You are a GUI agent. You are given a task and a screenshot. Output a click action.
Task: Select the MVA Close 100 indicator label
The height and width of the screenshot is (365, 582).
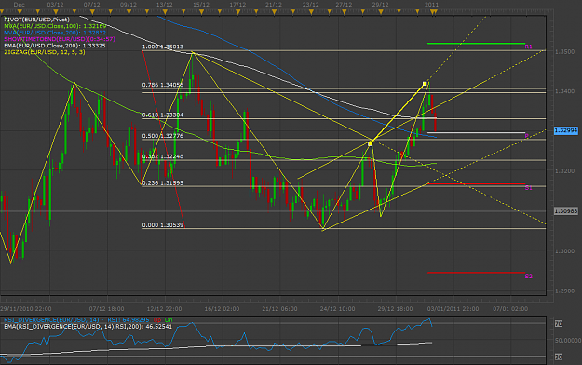pos(55,26)
